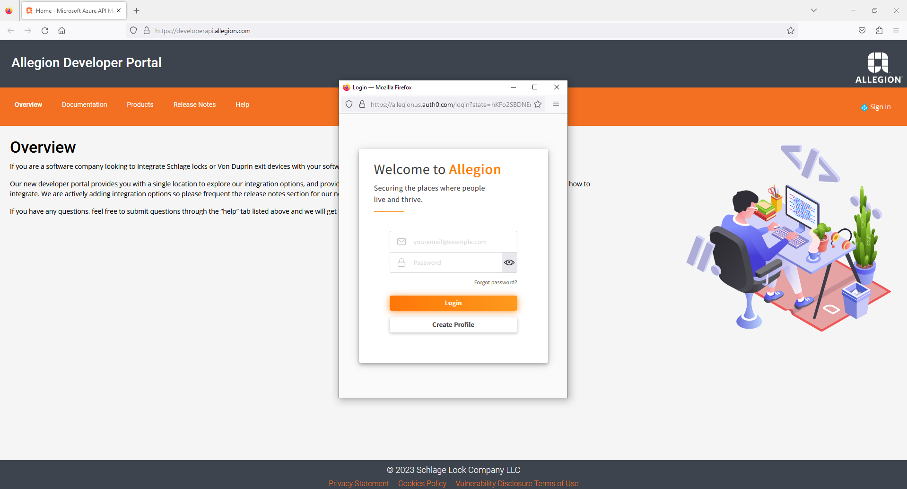Click the Forgot password? link
Image resolution: width=907 pixels, height=489 pixels.
(496, 282)
